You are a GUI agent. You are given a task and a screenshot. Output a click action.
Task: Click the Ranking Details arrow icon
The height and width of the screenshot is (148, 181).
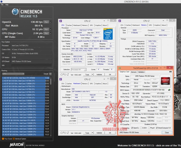pyautogui.click(x=51, y=74)
